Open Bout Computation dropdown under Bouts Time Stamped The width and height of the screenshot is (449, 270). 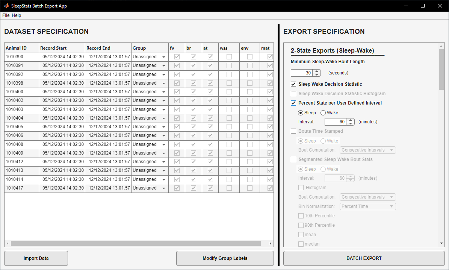coord(368,150)
